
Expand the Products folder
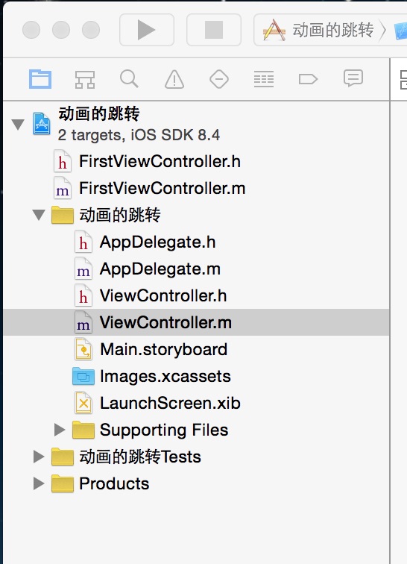tap(39, 483)
